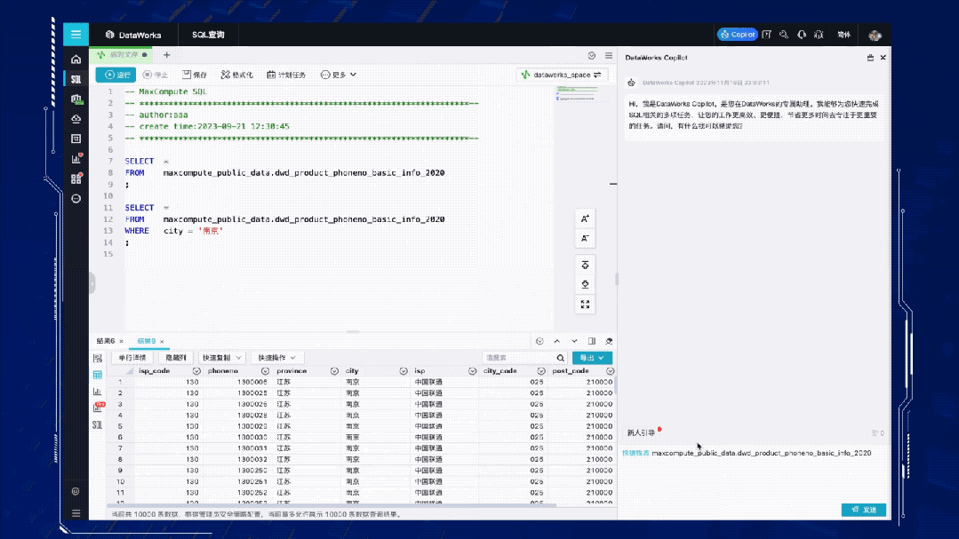Send the Copilot message with 发送
959x539 pixels.
pos(864,510)
